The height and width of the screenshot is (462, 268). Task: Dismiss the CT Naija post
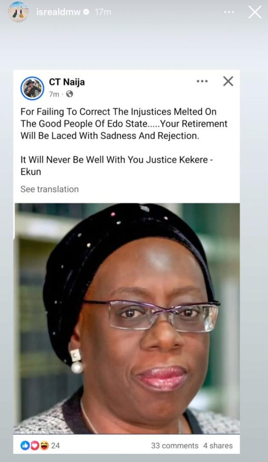pyautogui.click(x=228, y=81)
